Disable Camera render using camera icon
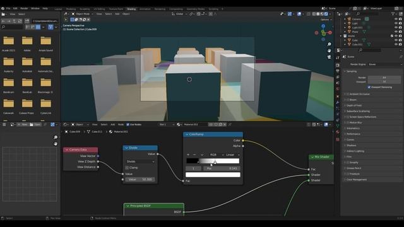404x227 pixels. click(x=400, y=19)
